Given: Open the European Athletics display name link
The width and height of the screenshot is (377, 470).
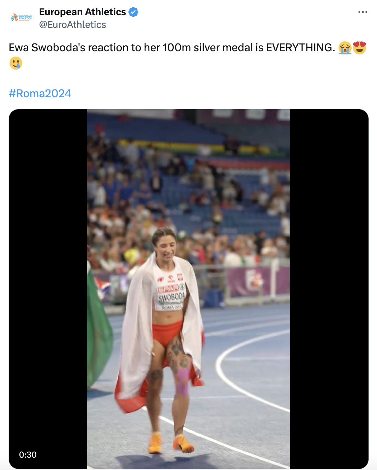Looking at the screenshot, I should coord(83,12).
